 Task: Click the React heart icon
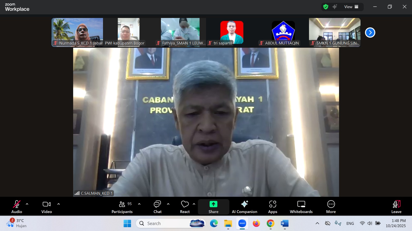point(185,207)
